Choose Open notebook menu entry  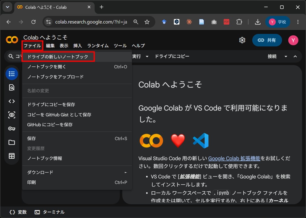77,67
